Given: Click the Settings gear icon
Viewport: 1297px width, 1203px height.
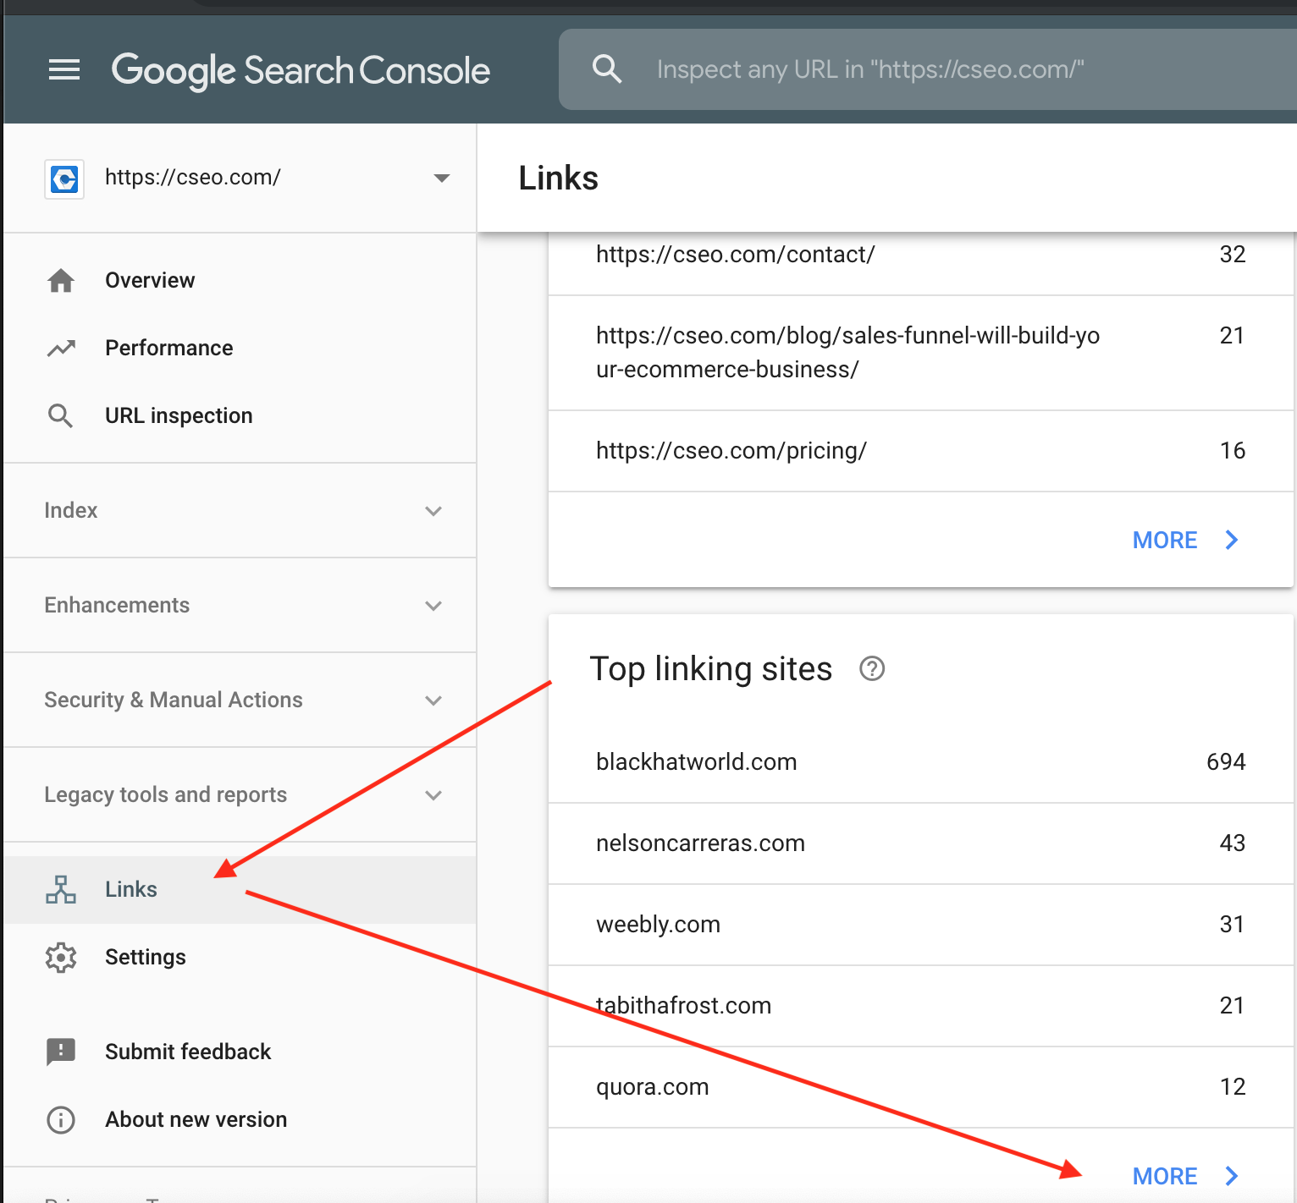Looking at the screenshot, I should [x=61, y=957].
